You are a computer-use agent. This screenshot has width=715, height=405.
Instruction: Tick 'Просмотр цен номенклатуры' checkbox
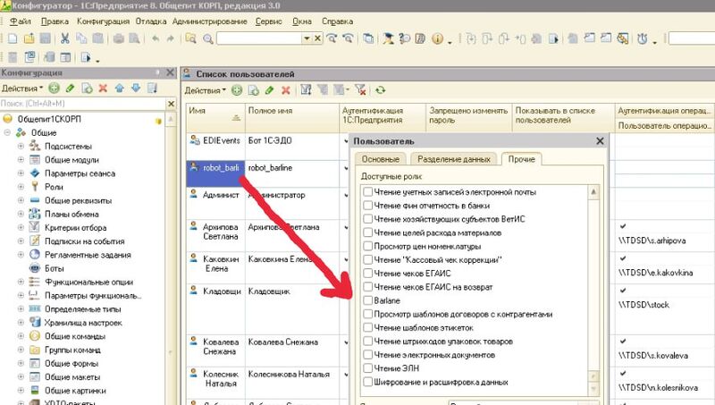click(x=368, y=246)
